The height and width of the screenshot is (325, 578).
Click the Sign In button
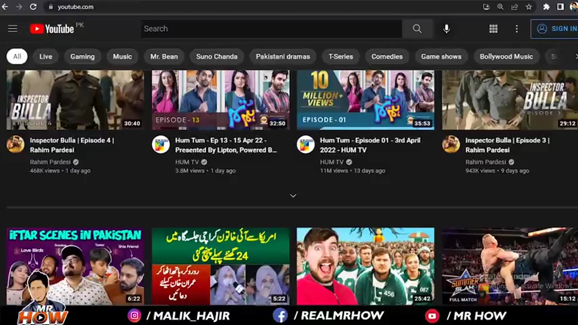[555, 28]
